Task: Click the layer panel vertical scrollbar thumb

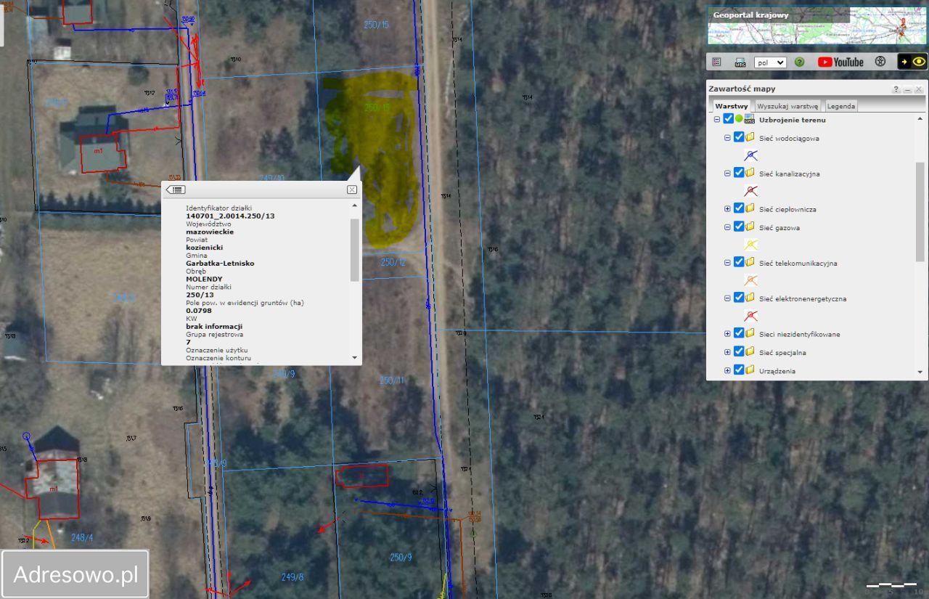Action: point(920,211)
